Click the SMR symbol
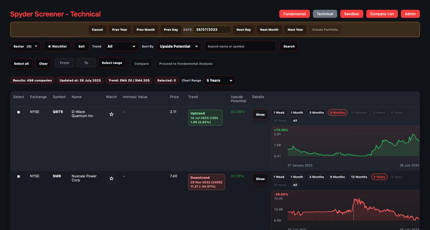This screenshot has width=430, height=230. pos(57,176)
